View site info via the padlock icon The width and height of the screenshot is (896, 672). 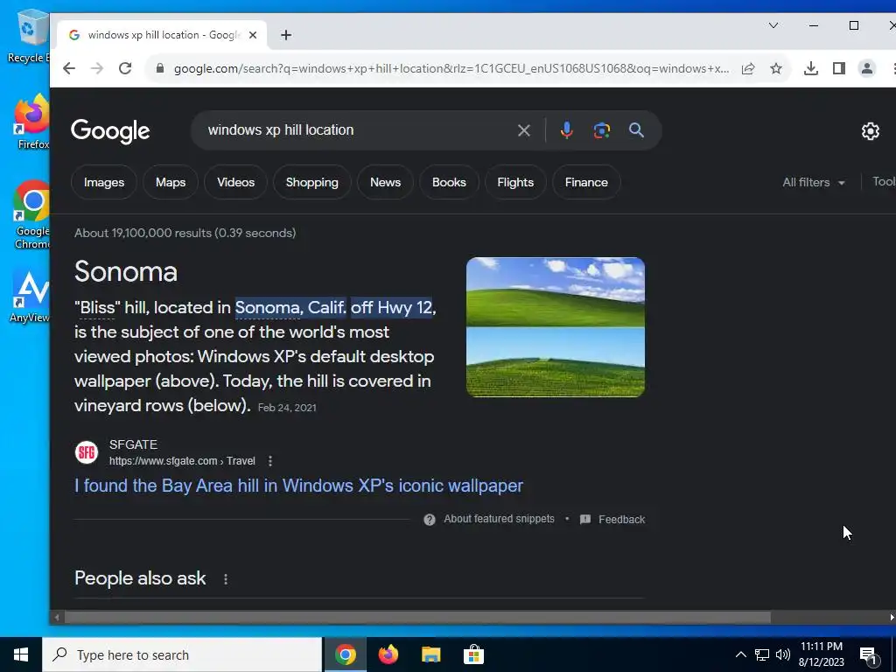click(160, 68)
